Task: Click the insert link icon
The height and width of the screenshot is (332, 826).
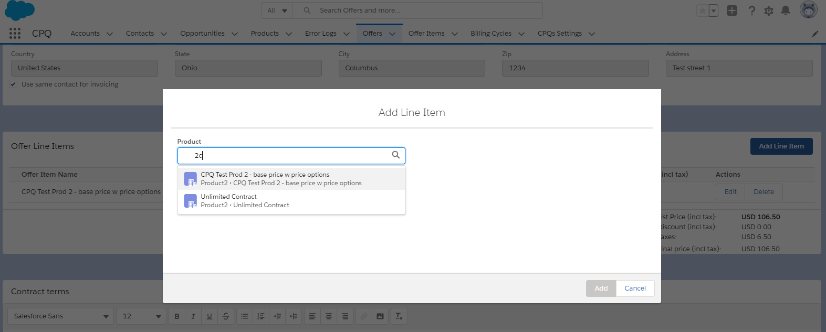Action: tap(364, 316)
